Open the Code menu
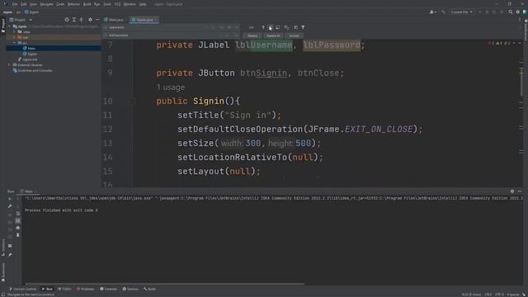The height and width of the screenshot is (297, 528). click(60, 4)
